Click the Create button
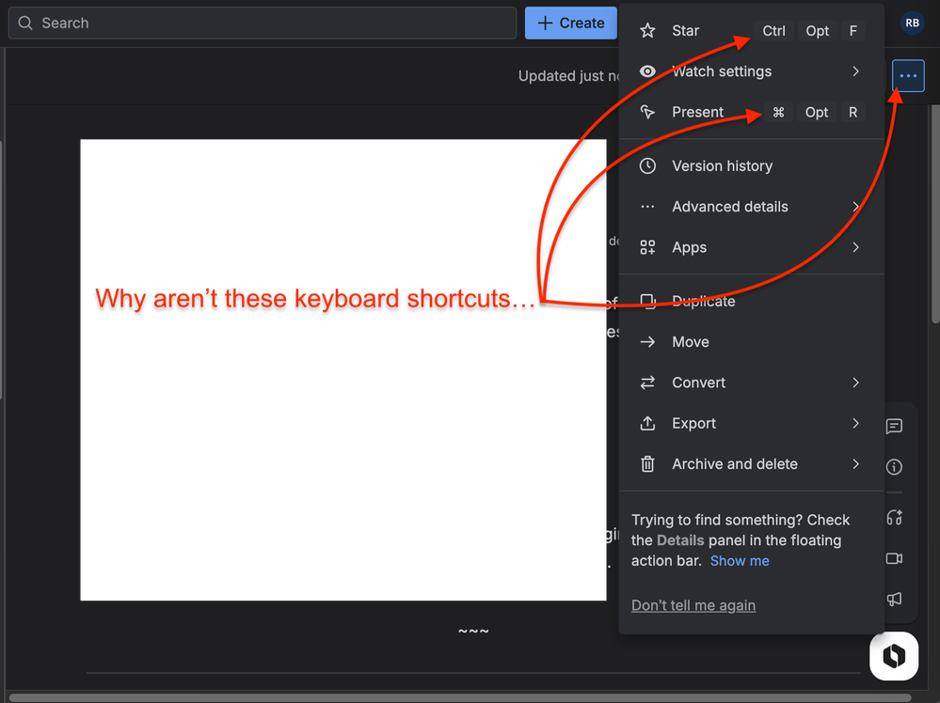Image resolution: width=940 pixels, height=703 pixels. pyautogui.click(x=571, y=23)
